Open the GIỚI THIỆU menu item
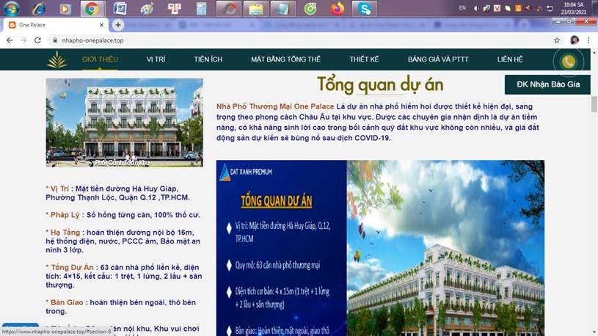598x336 pixels. click(100, 59)
